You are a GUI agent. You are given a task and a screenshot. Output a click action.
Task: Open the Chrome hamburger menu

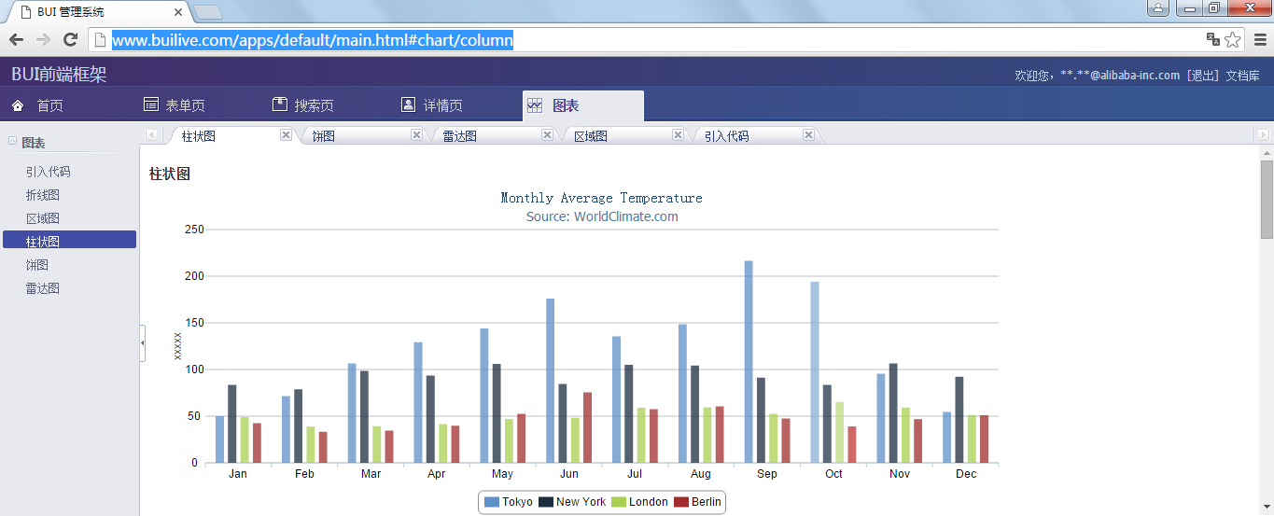1260,39
